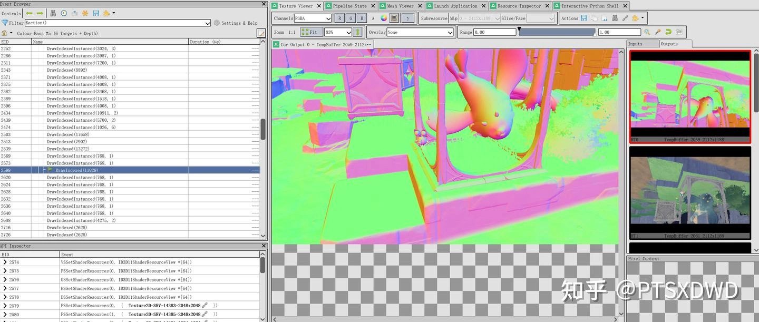Click the binoculars icon in Actions toolbar
The width and height of the screenshot is (759, 322).
click(x=615, y=18)
